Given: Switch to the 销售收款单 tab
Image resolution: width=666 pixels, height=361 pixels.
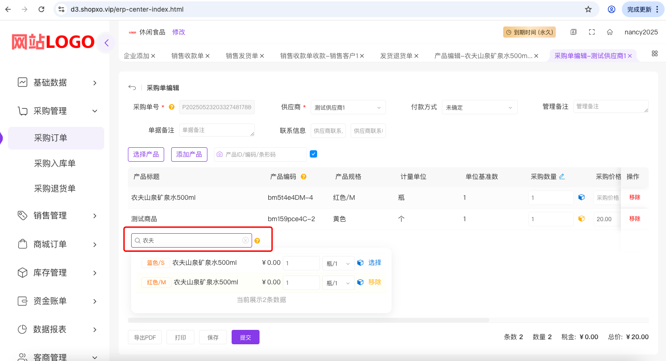Looking at the screenshot, I should 187,56.
